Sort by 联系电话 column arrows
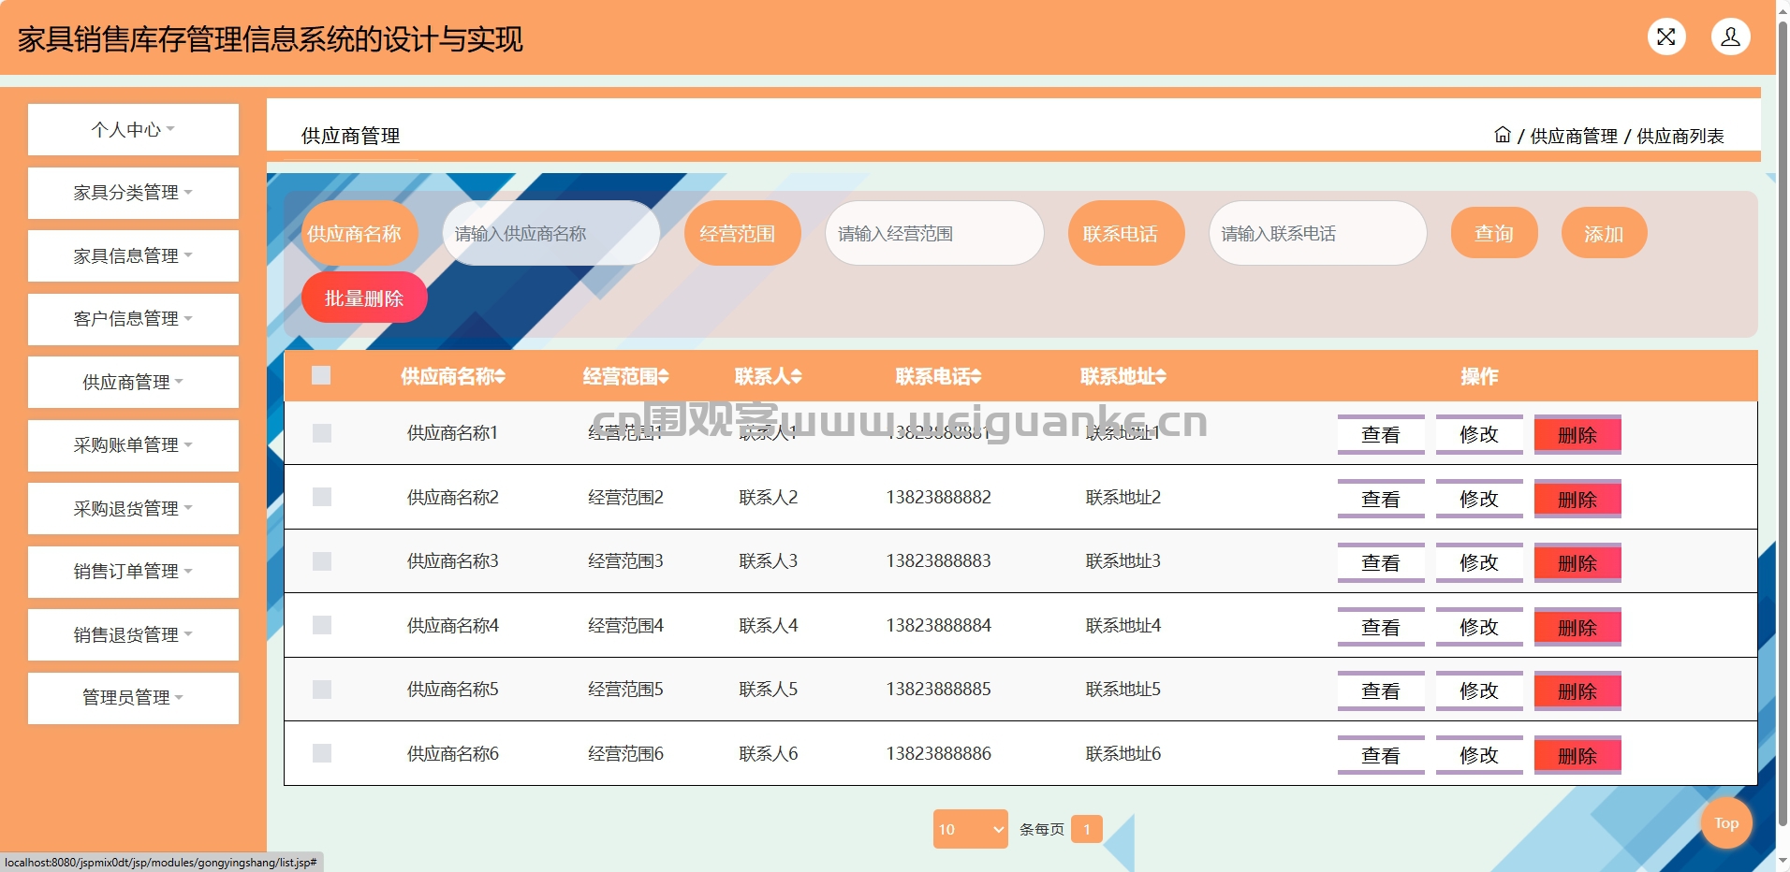The width and height of the screenshot is (1790, 872). coord(976,376)
